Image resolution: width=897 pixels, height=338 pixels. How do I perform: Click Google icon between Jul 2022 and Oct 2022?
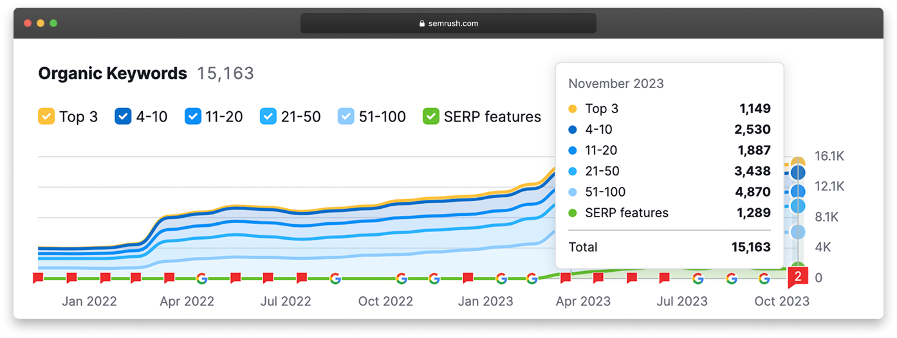[335, 278]
